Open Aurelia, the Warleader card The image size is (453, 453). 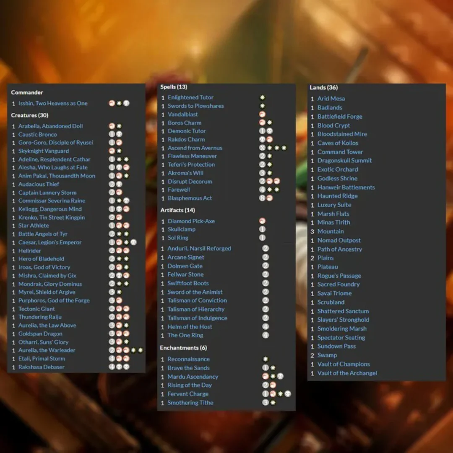[x=47, y=350]
